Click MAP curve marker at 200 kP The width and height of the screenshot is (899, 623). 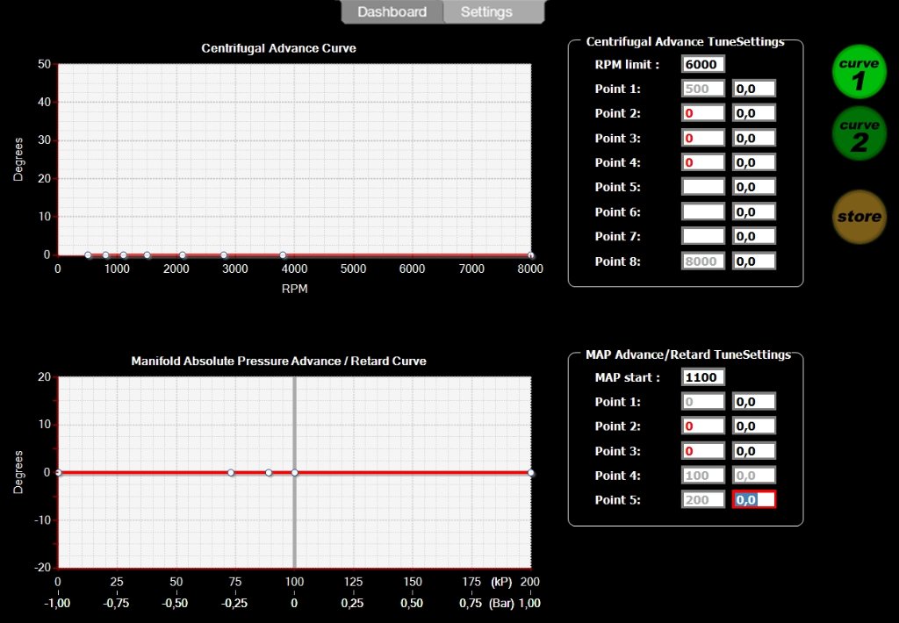coord(530,473)
